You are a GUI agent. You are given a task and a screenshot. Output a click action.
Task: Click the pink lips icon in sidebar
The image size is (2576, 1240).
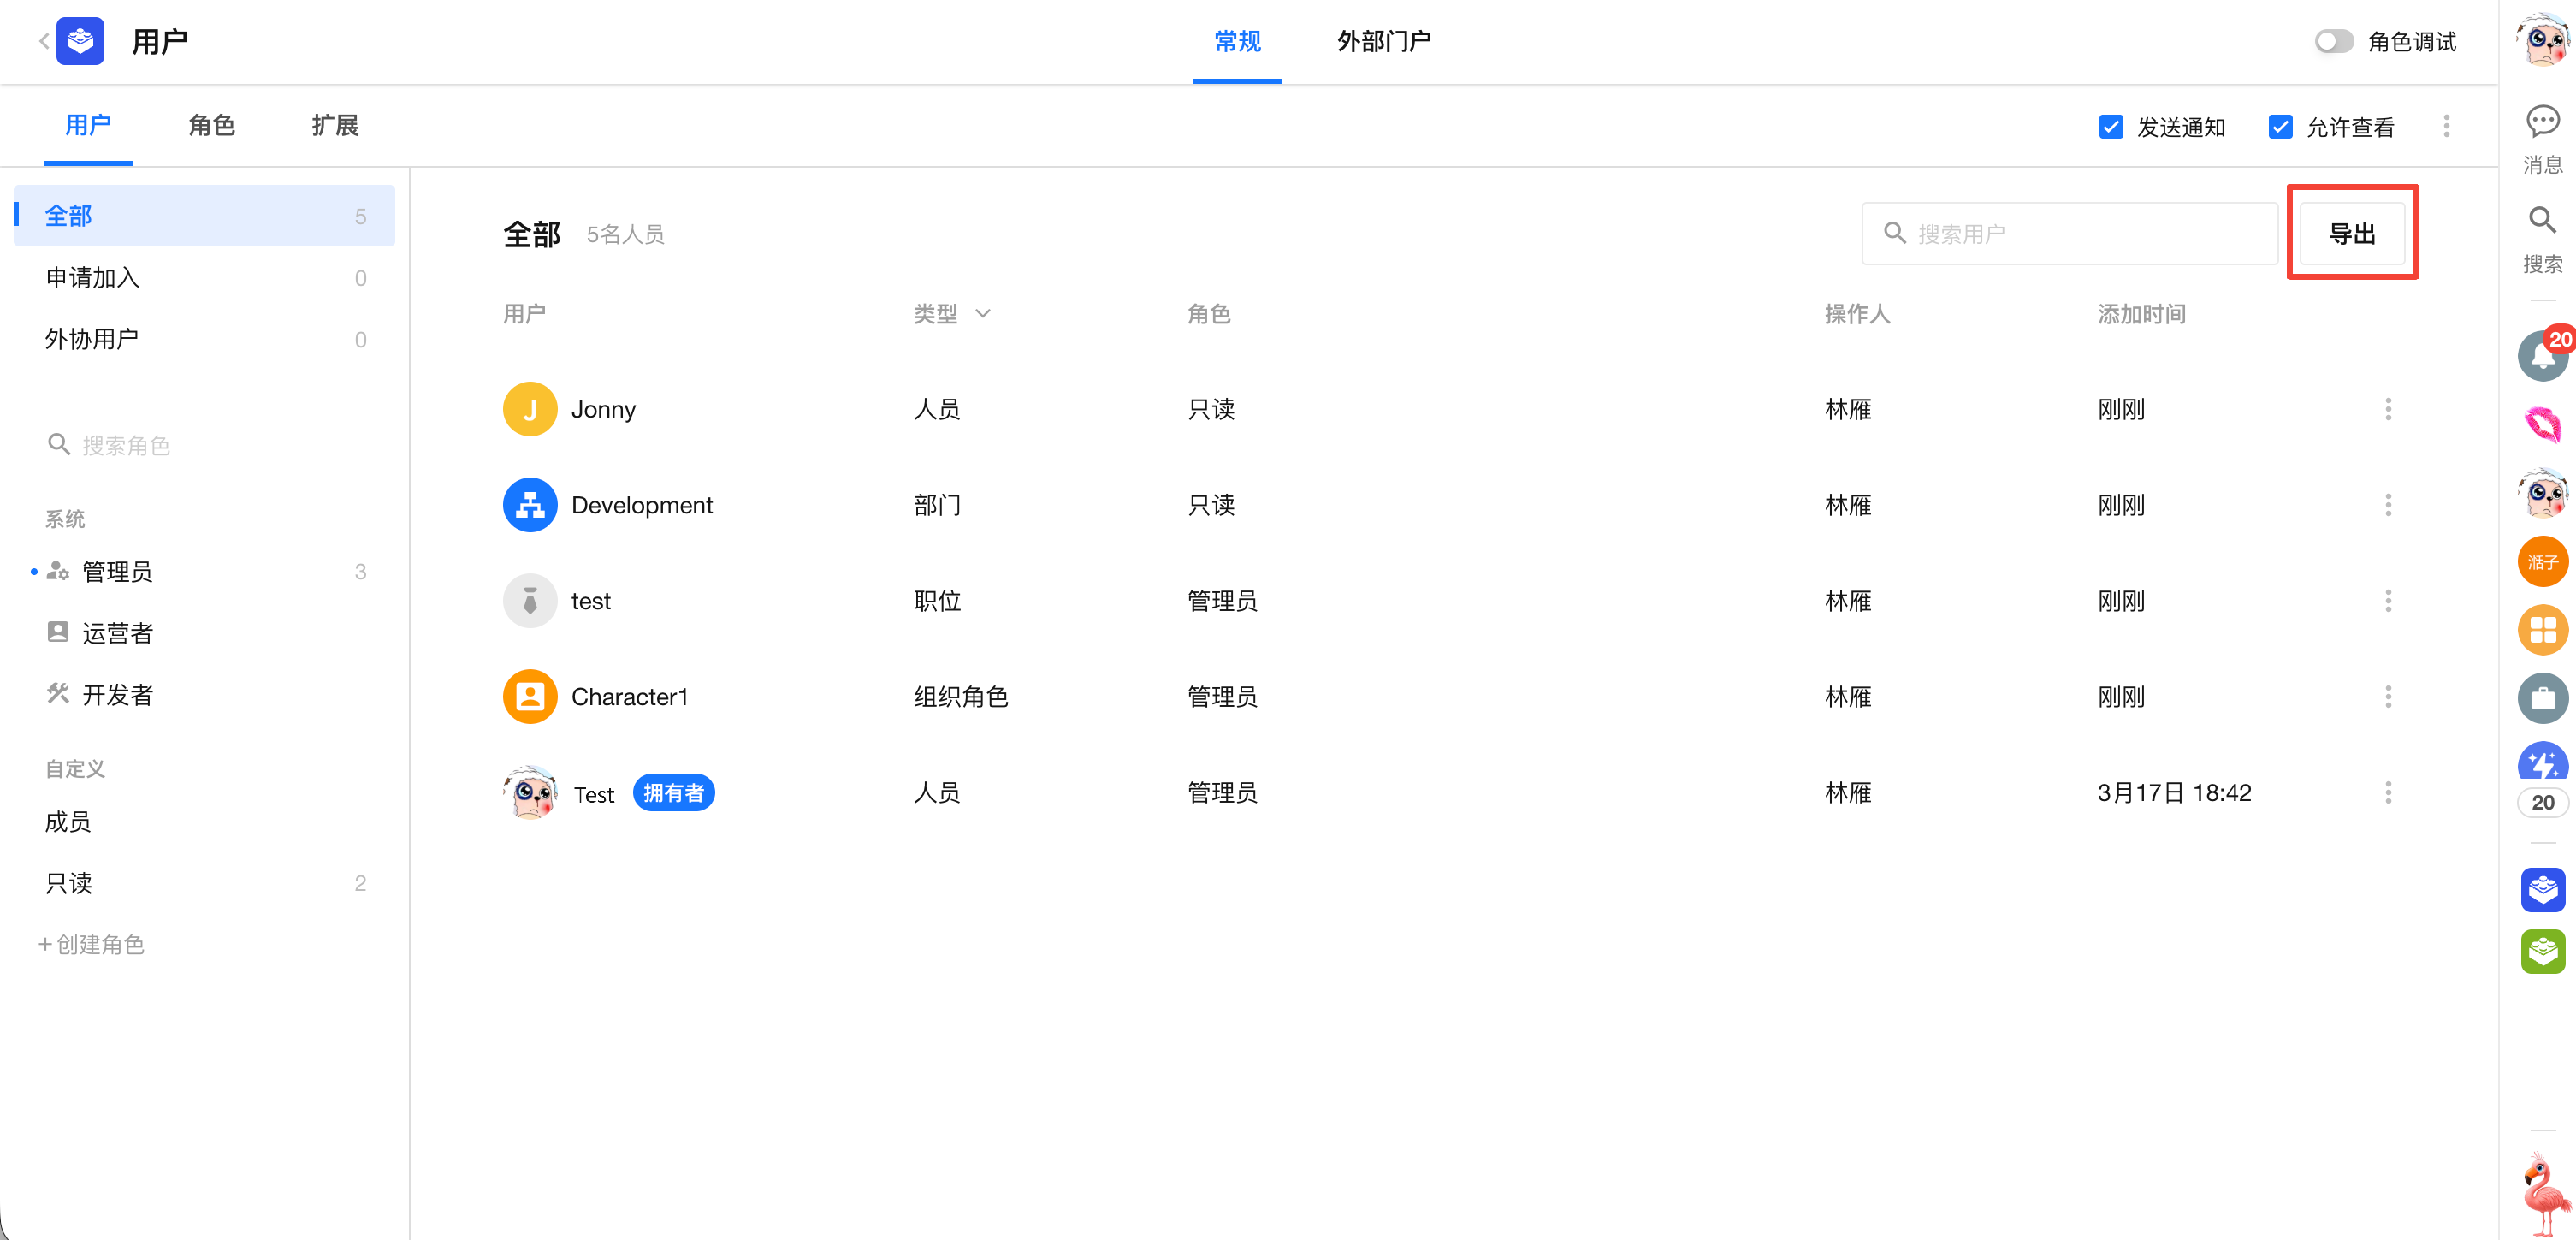tap(2542, 424)
